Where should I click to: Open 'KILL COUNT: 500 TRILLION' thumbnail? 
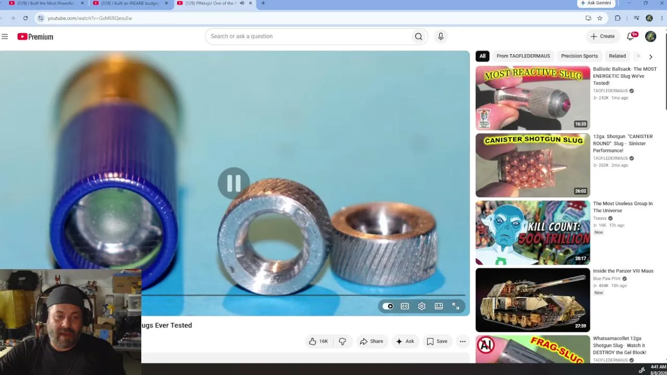coord(533,232)
